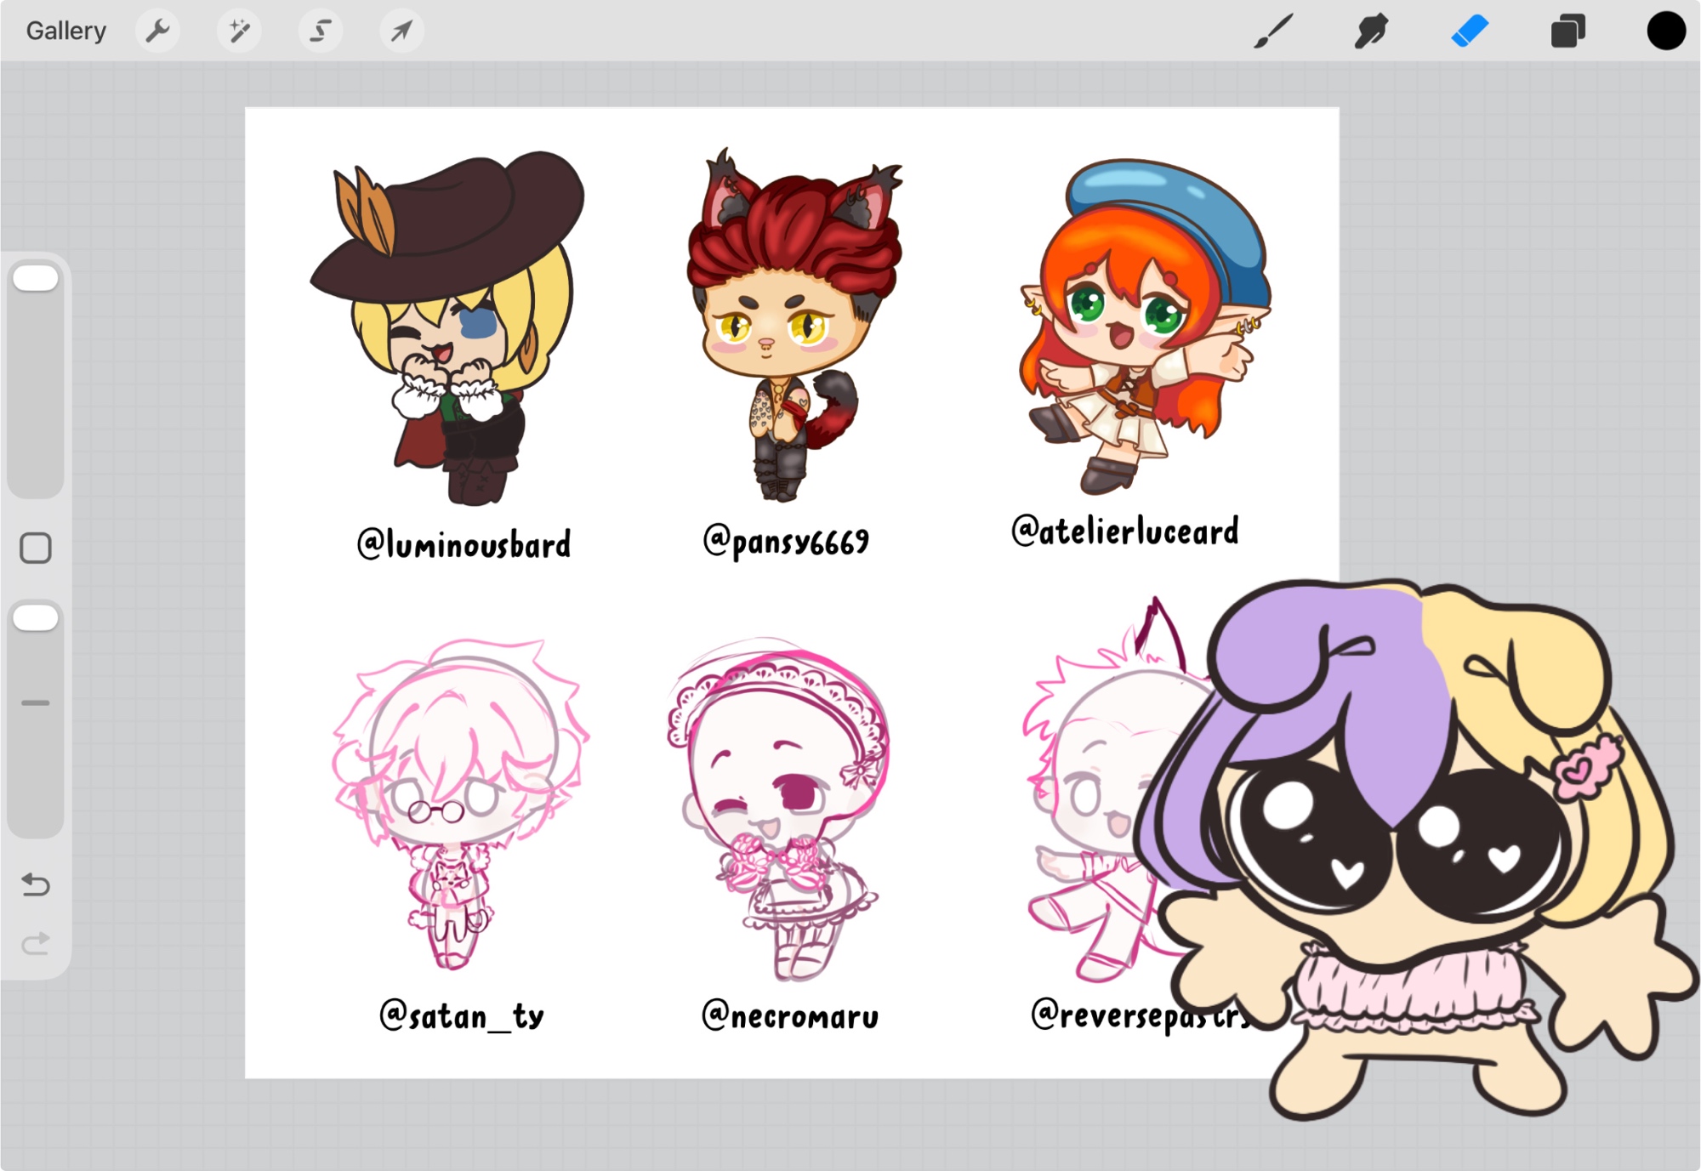1701x1171 pixels.
Task: Toggle the square Modify button in sidebar
Action: coord(36,549)
